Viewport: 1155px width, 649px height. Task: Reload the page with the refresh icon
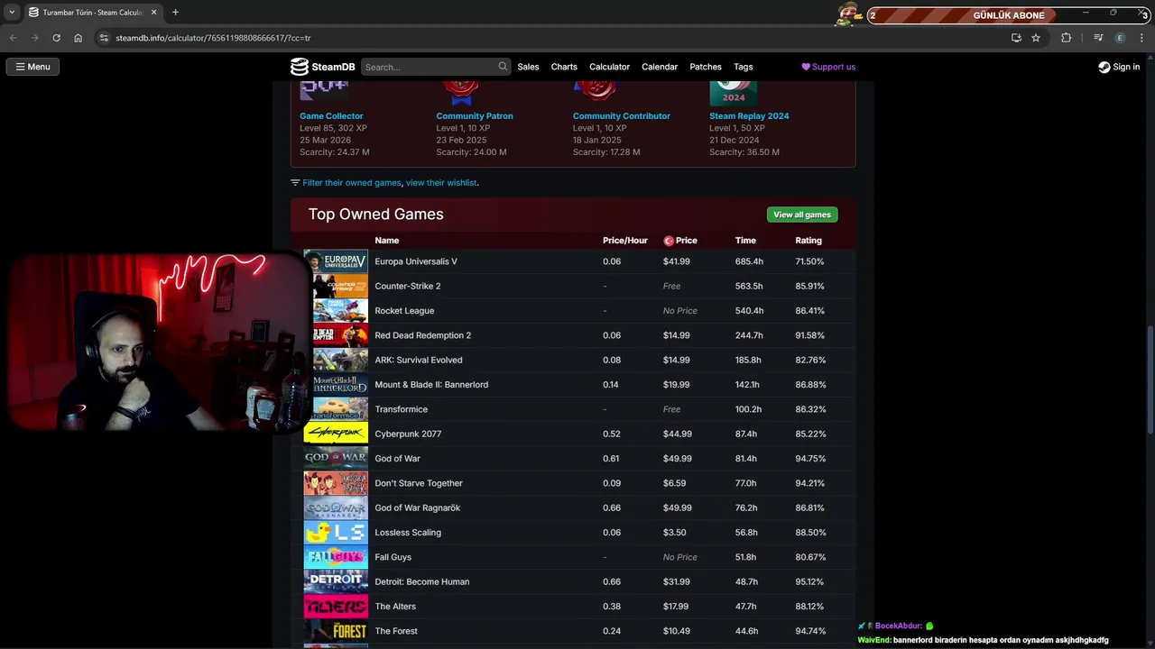56,38
